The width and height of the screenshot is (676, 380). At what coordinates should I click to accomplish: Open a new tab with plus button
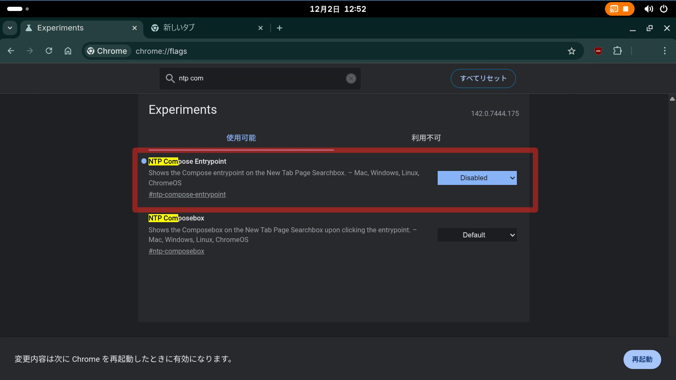279,28
